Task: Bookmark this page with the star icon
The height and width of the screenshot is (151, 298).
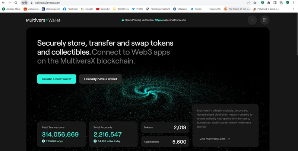Action: click(x=255, y=3)
